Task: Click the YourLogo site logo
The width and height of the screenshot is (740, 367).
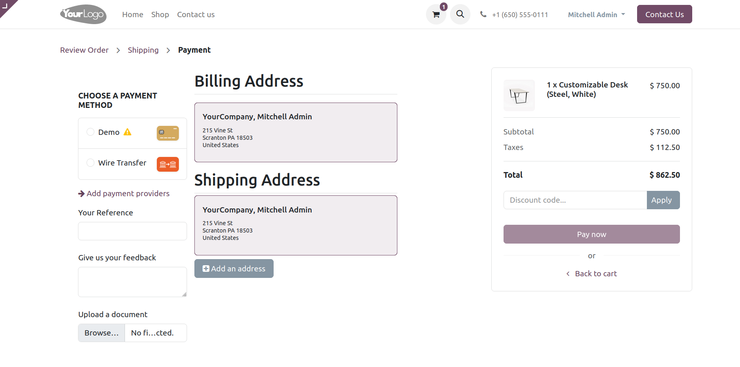Action: (x=83, y=14)
